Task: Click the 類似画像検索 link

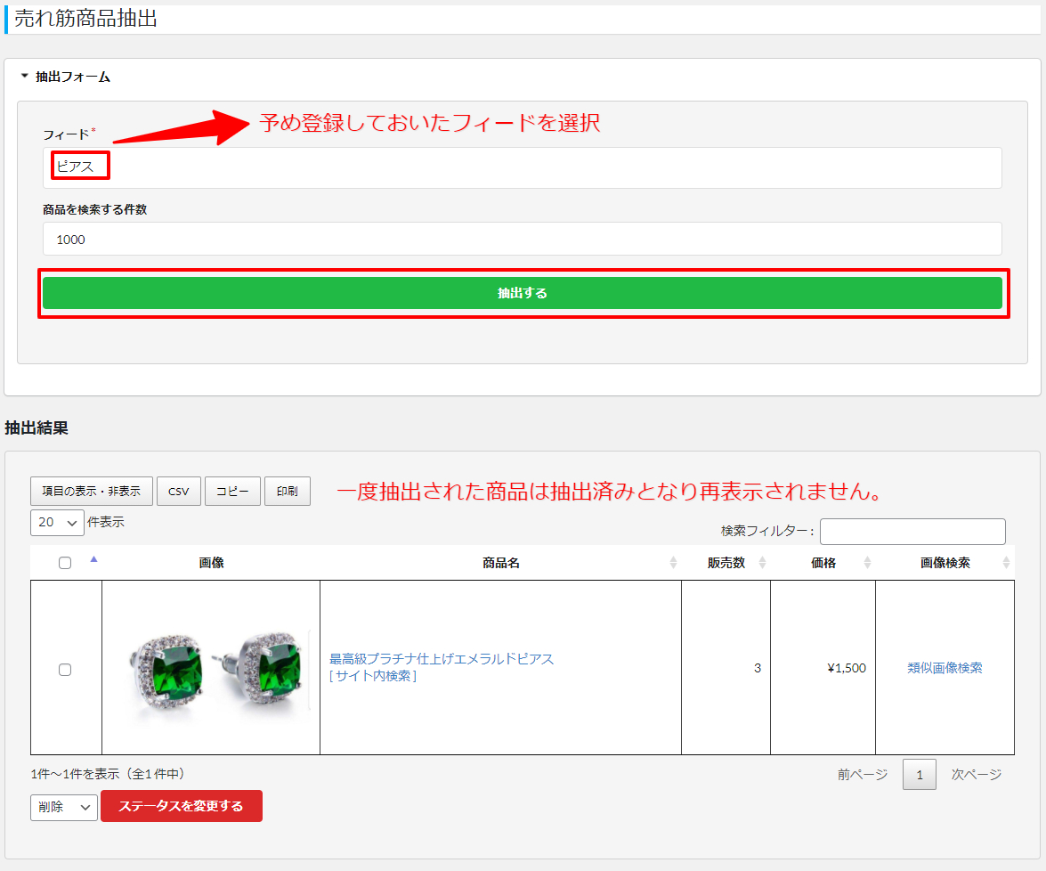Action: point(945,668)
